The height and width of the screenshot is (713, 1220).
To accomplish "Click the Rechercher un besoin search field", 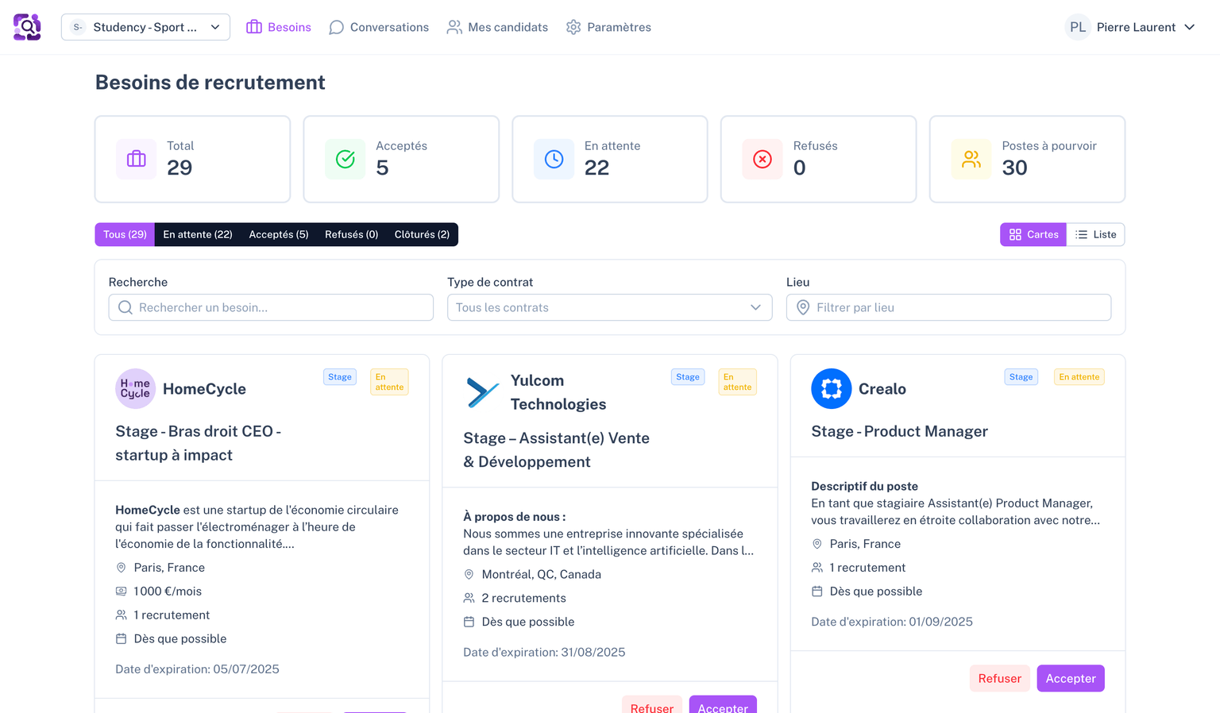I will point(271,307).
